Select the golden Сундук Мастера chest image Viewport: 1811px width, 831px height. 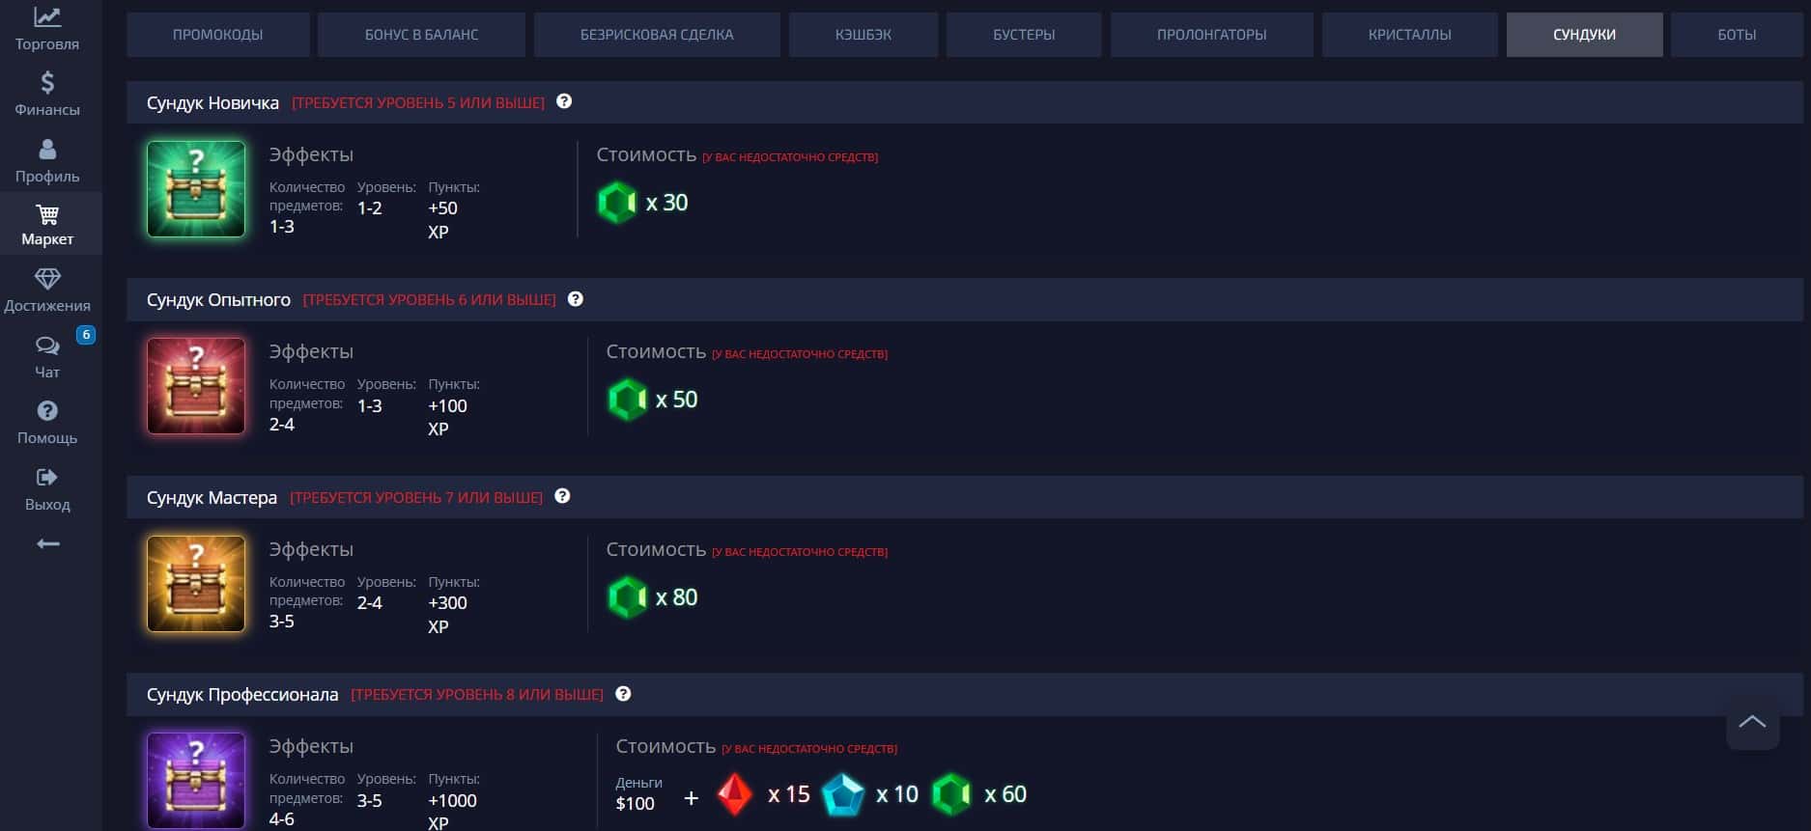point(196,584)
